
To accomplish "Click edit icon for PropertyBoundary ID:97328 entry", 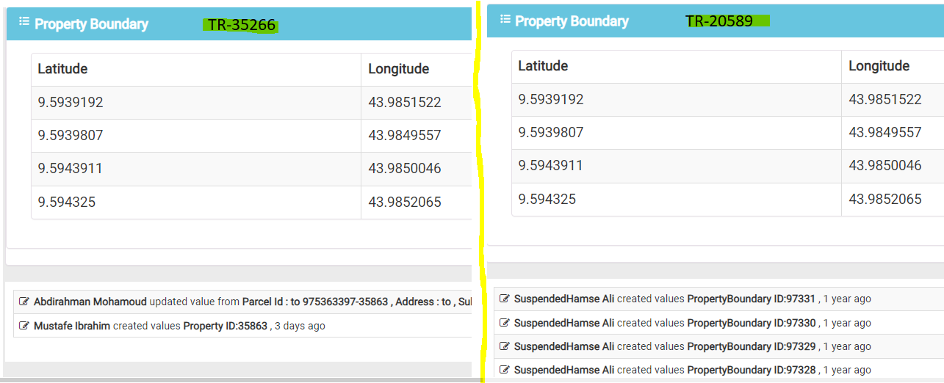I will point(505,369).
